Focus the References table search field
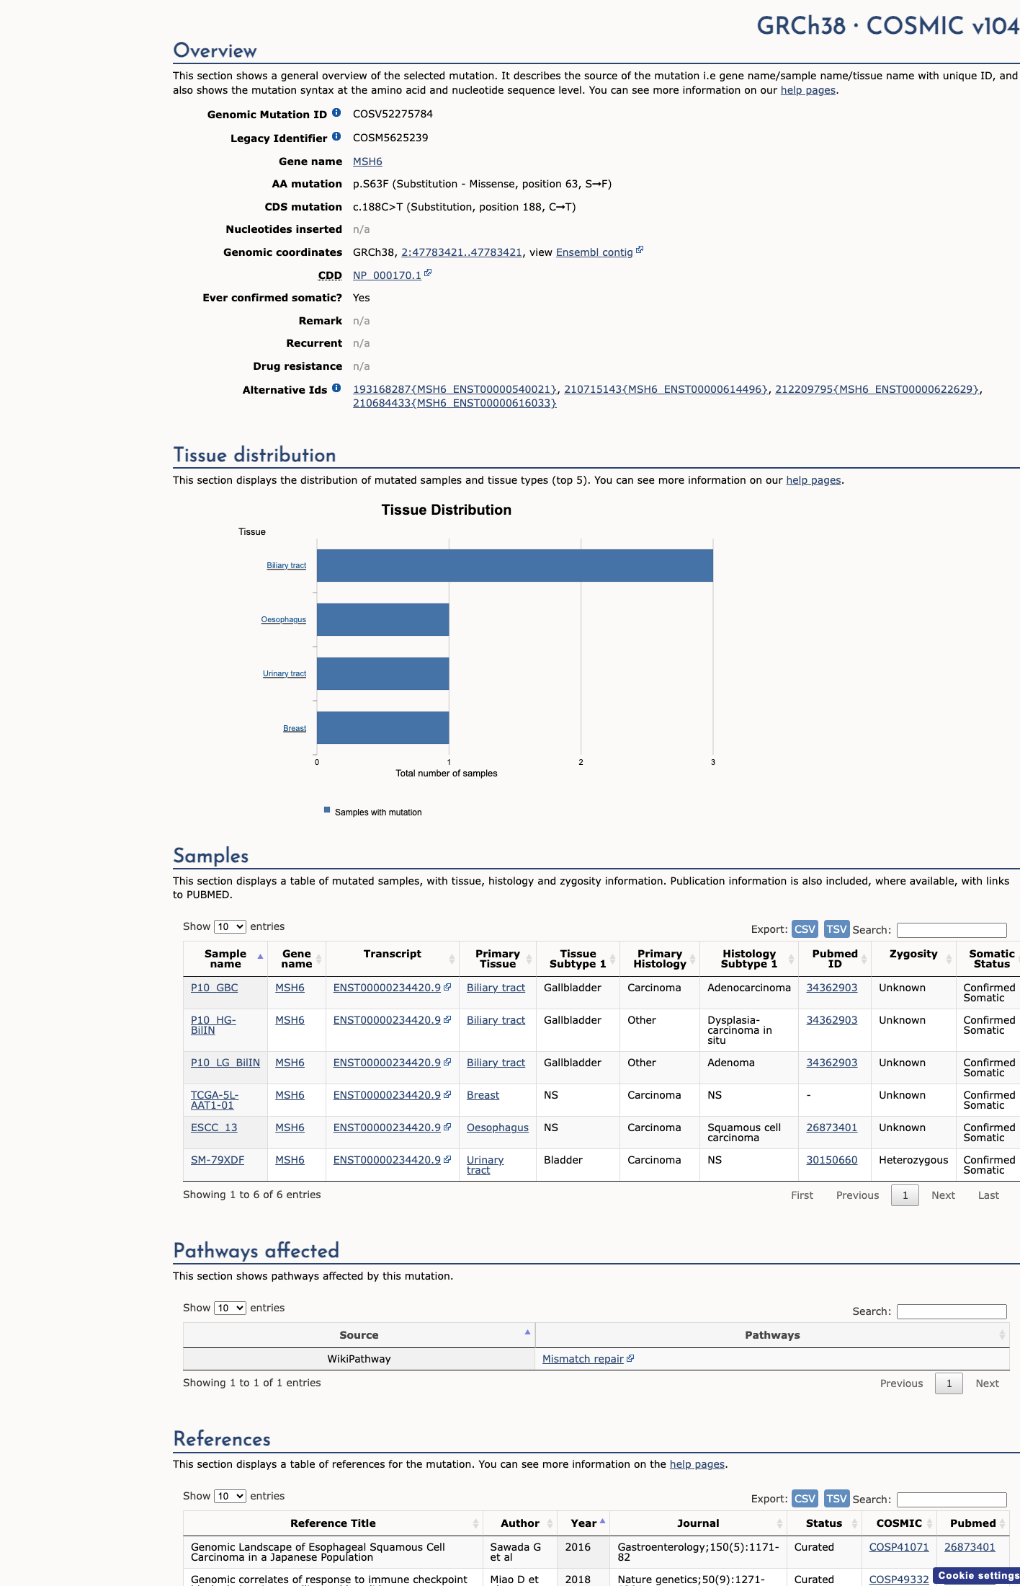Viewport: 1020px width, 1586px height. [x=952, y=1499]
